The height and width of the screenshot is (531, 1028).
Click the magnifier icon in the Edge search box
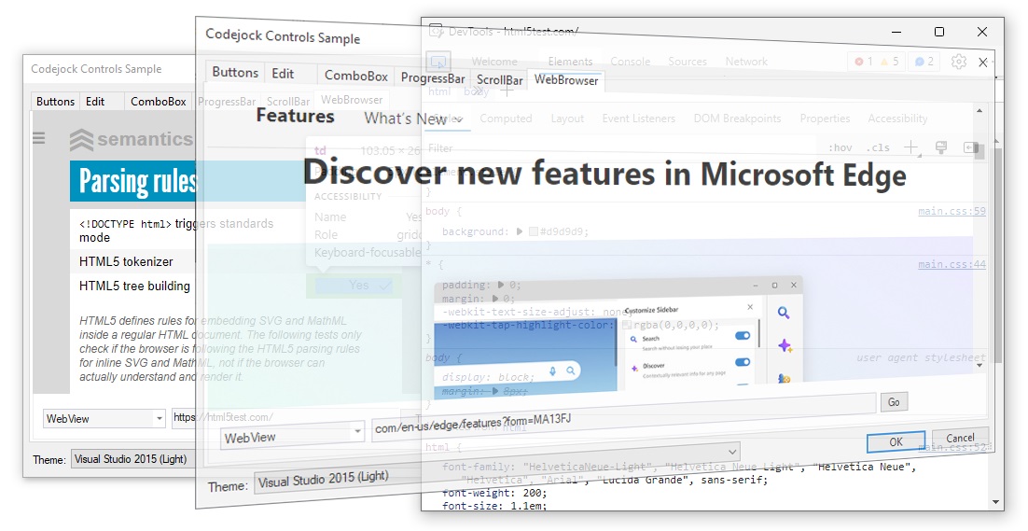570,370
